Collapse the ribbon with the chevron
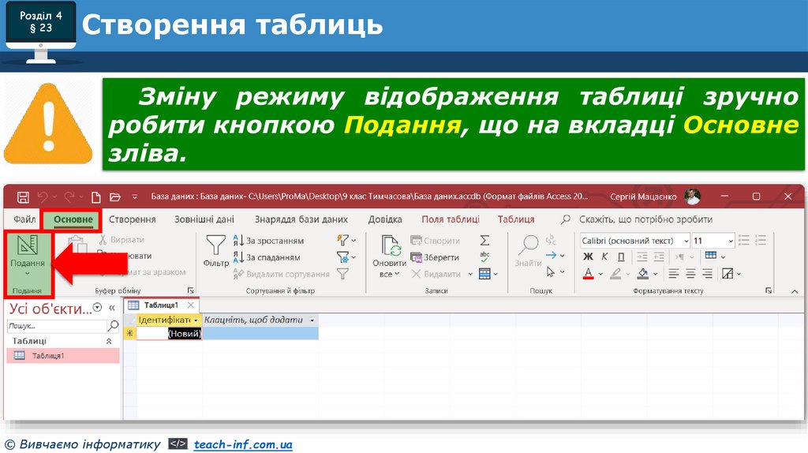Image resolution: width=808 pixels, height=453 pixels. [x=794, y=291]
